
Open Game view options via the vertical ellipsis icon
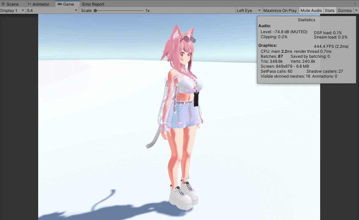click(355, 3)
